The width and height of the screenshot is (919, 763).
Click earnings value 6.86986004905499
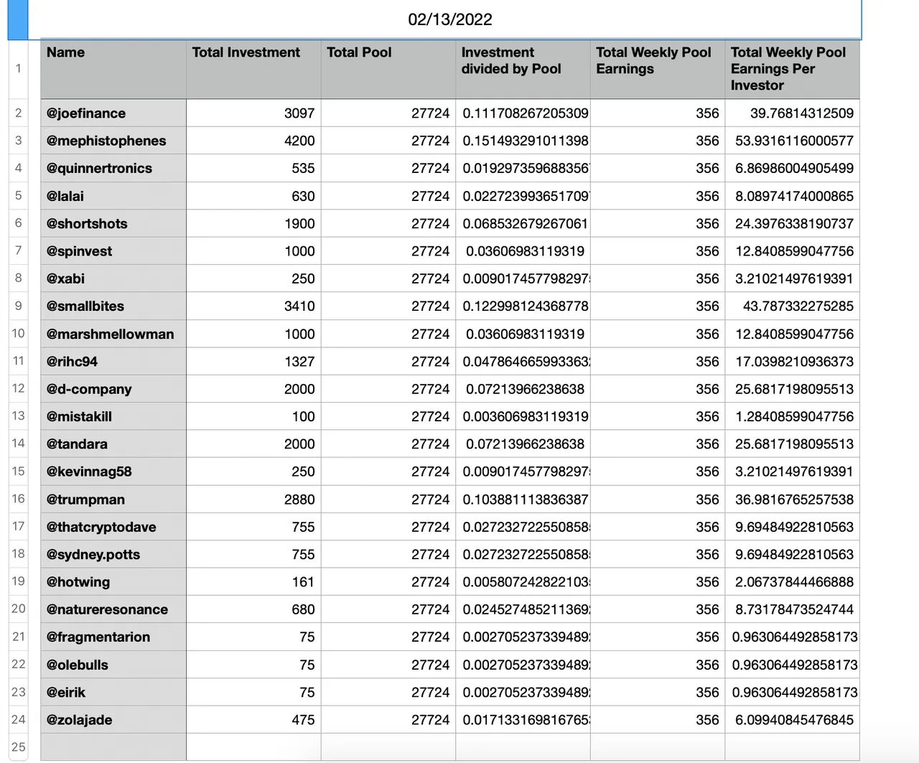[x=792, y=168]
